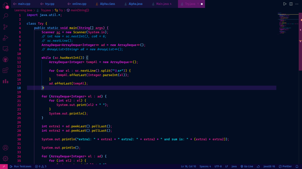Open the Source Control view
The height and width of the screenshot is (169, 302).
(5, 27)
